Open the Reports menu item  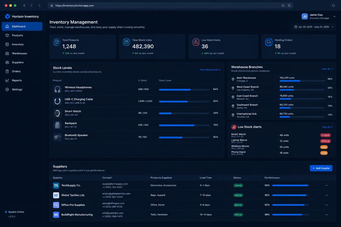point(22,80)
